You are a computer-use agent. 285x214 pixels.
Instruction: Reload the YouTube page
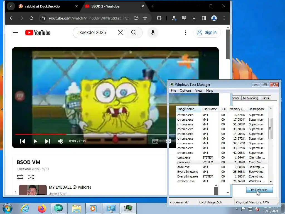(31, 18)
